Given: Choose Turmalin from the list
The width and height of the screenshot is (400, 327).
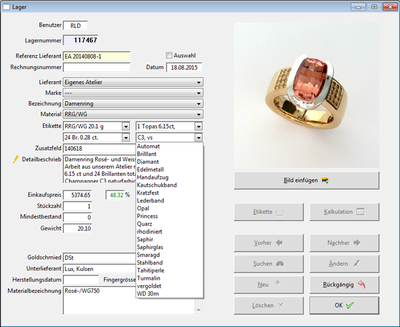Looking at the screenshot, I should [x=170, y=278].
